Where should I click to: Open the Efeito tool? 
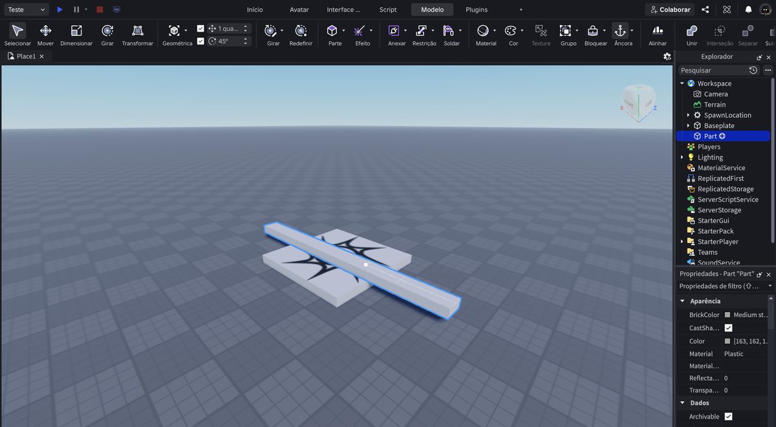[x=360, y=30]
